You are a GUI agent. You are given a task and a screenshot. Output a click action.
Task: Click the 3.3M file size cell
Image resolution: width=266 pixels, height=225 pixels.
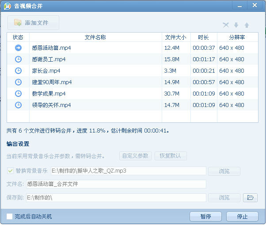pyautogui.click(x=170, y=70)
